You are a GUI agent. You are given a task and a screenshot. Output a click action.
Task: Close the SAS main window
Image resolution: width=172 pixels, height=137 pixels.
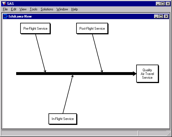click(168, 4)
